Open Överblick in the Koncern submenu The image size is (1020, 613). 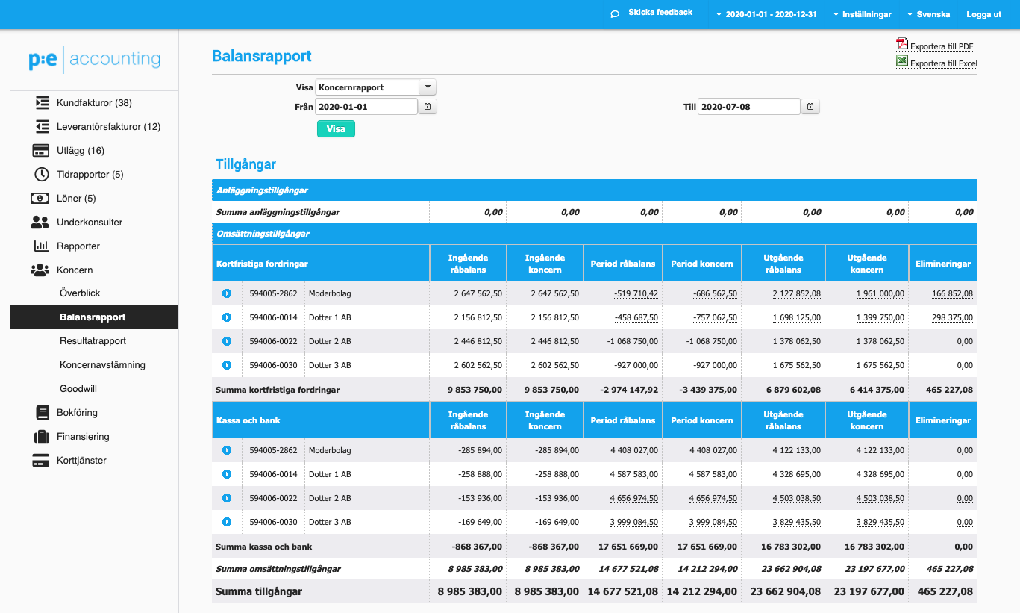(80, 293)
